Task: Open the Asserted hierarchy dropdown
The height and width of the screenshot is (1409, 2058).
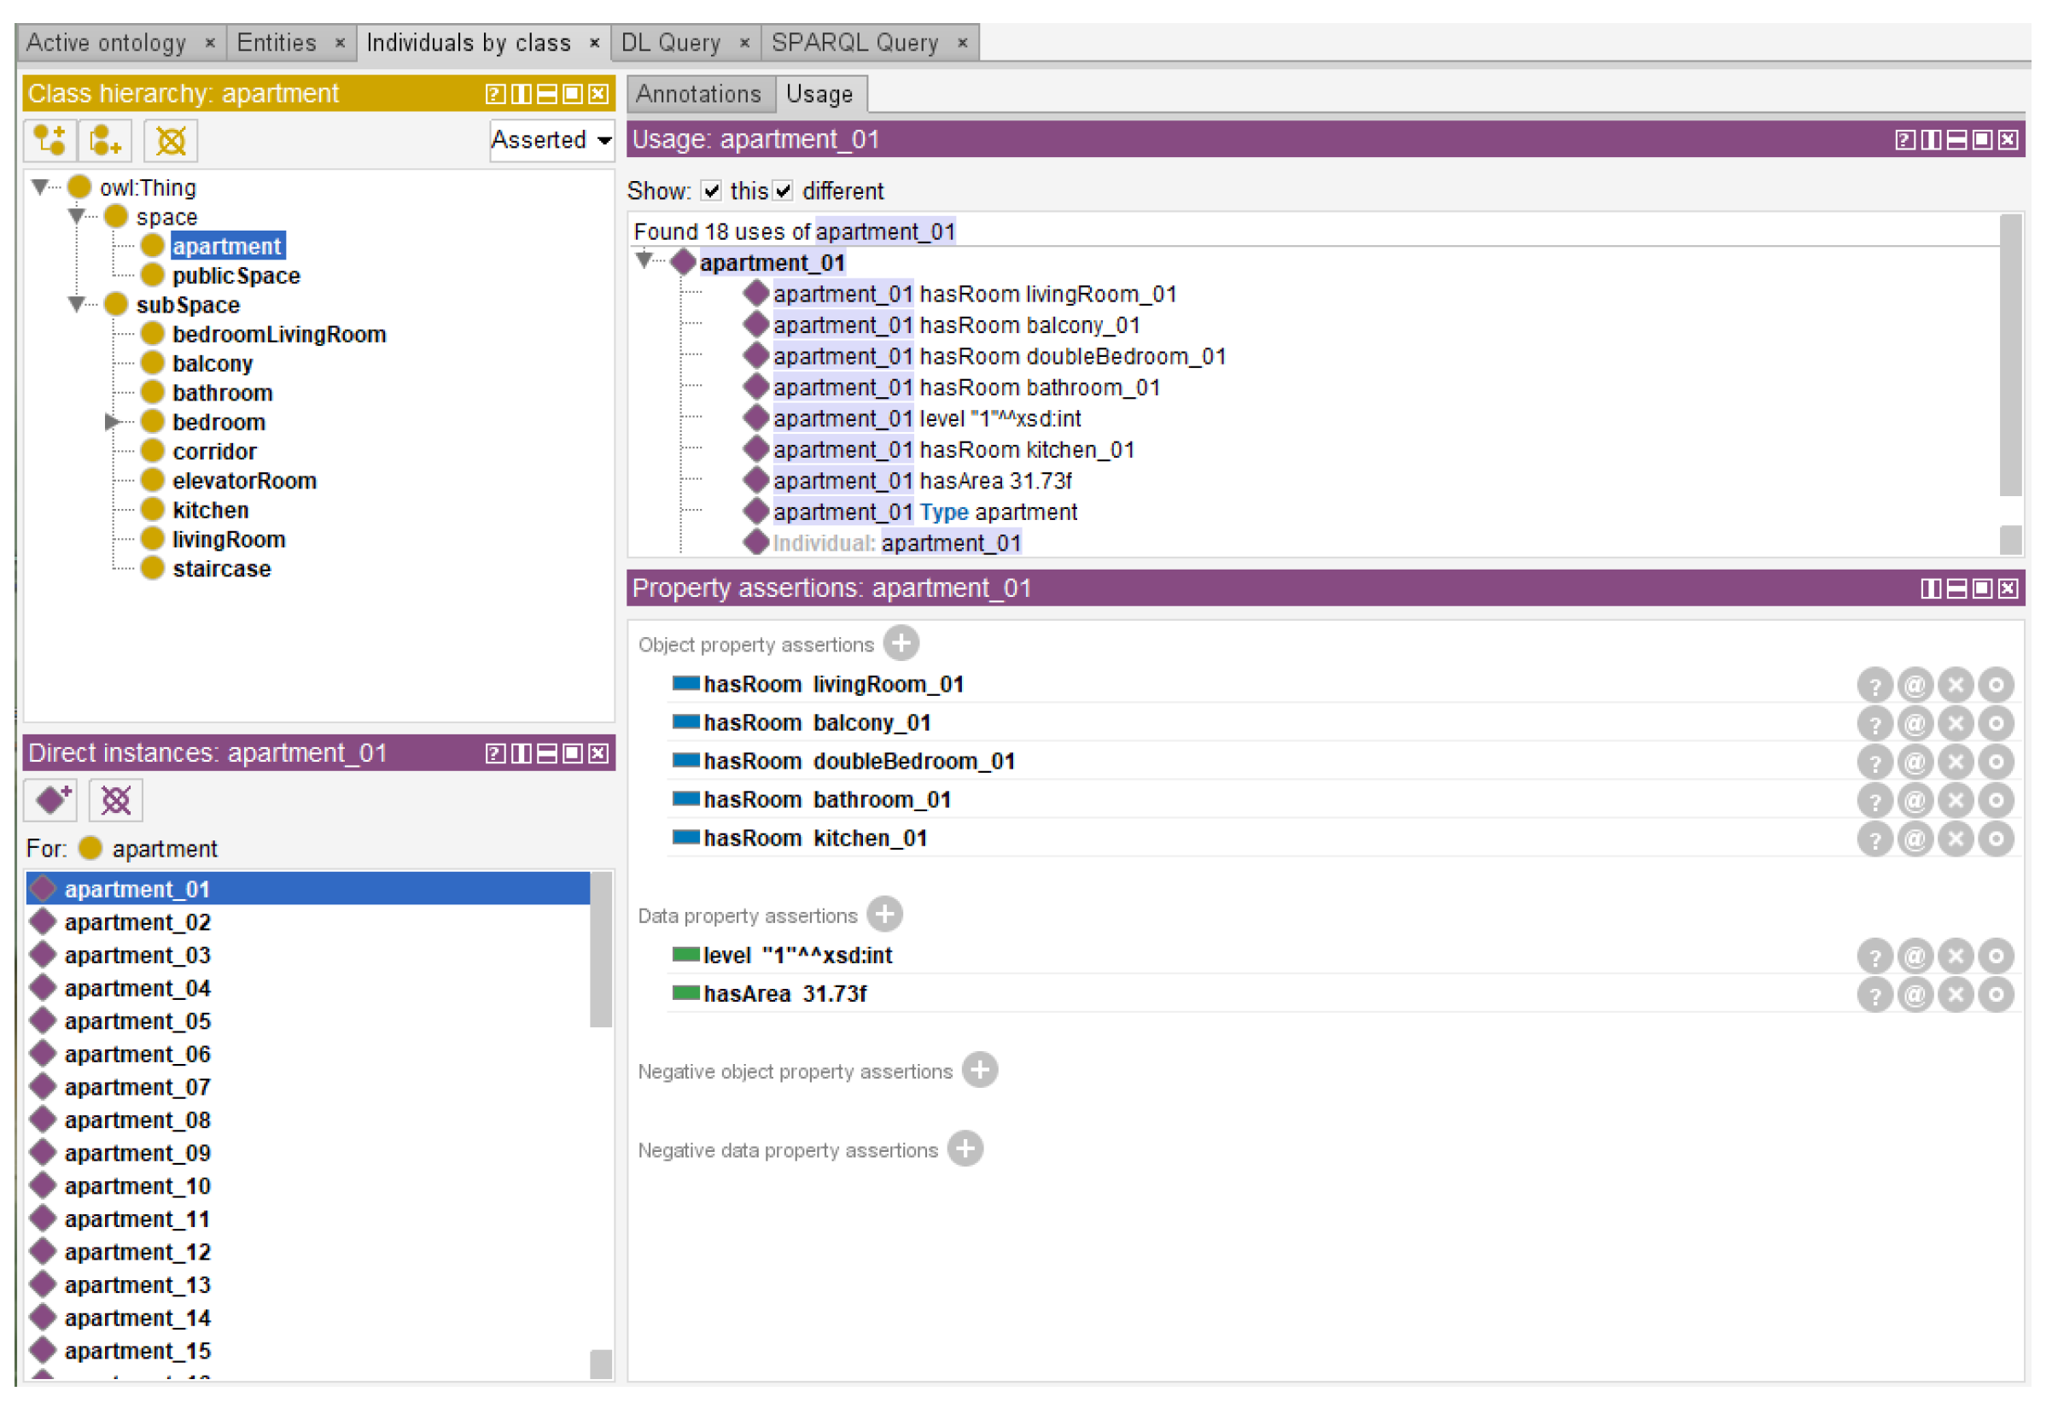Action: pyautogui.click(x=552, y=140)
